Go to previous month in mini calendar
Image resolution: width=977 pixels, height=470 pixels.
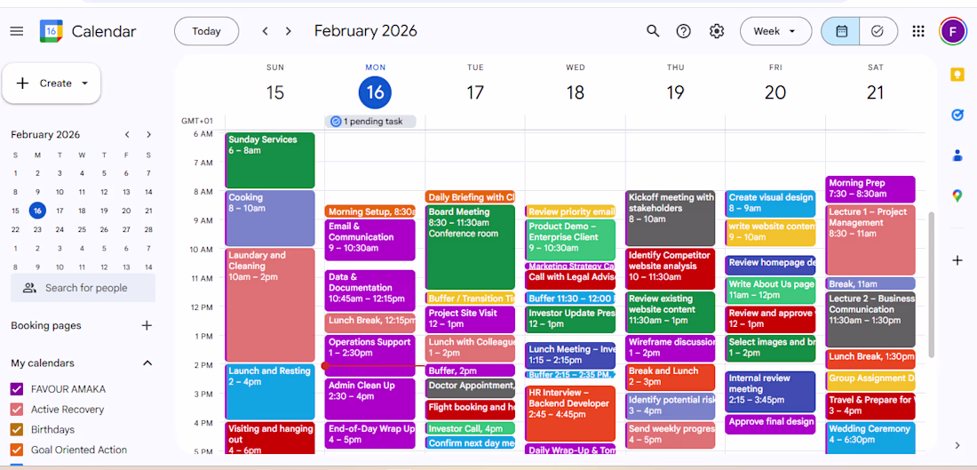[x=126, y=135]
